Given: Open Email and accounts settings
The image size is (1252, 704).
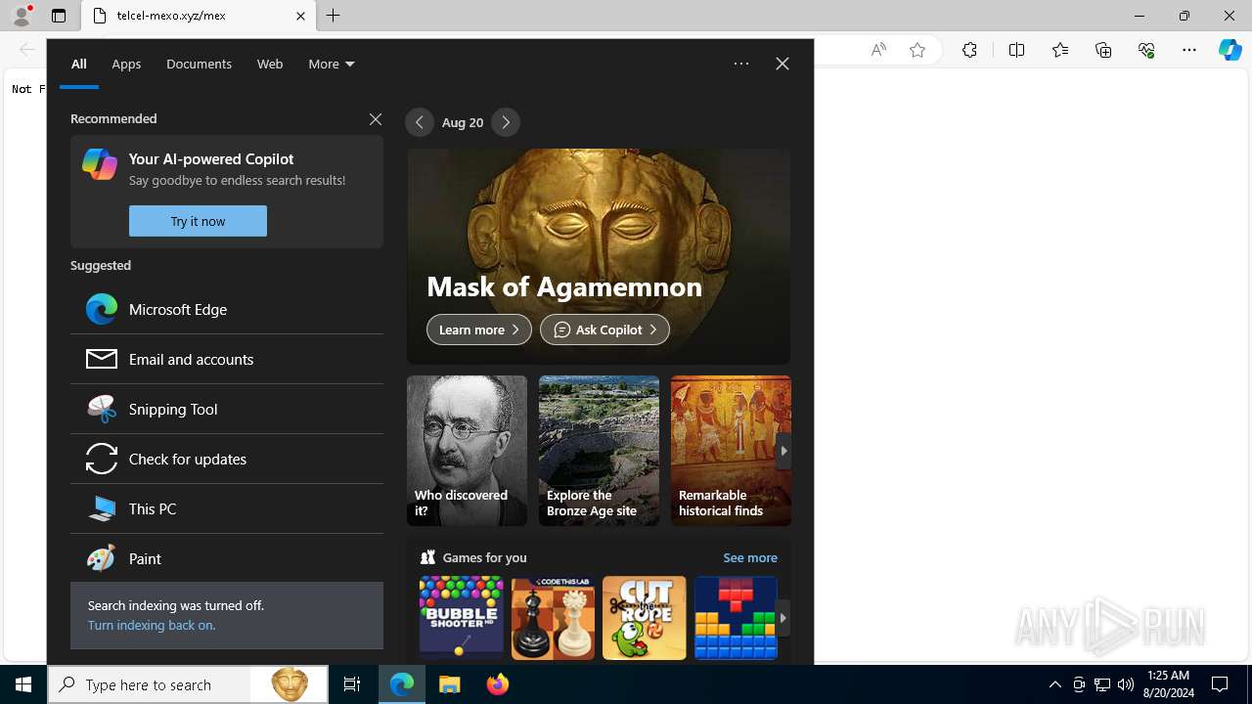Looking at the screenshot, I should coord(226,359).
